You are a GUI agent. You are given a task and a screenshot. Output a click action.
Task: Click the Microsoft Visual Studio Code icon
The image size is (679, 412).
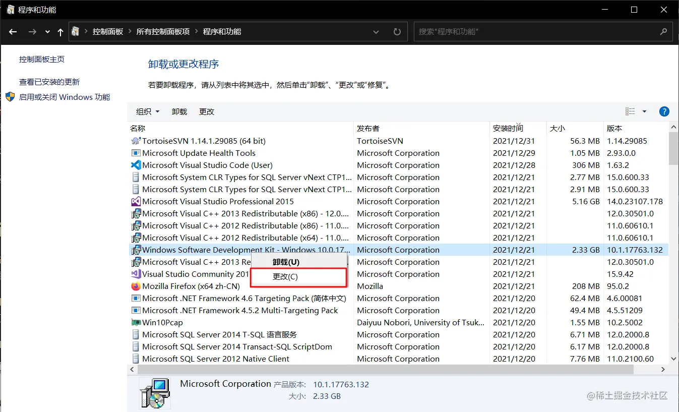135,165
